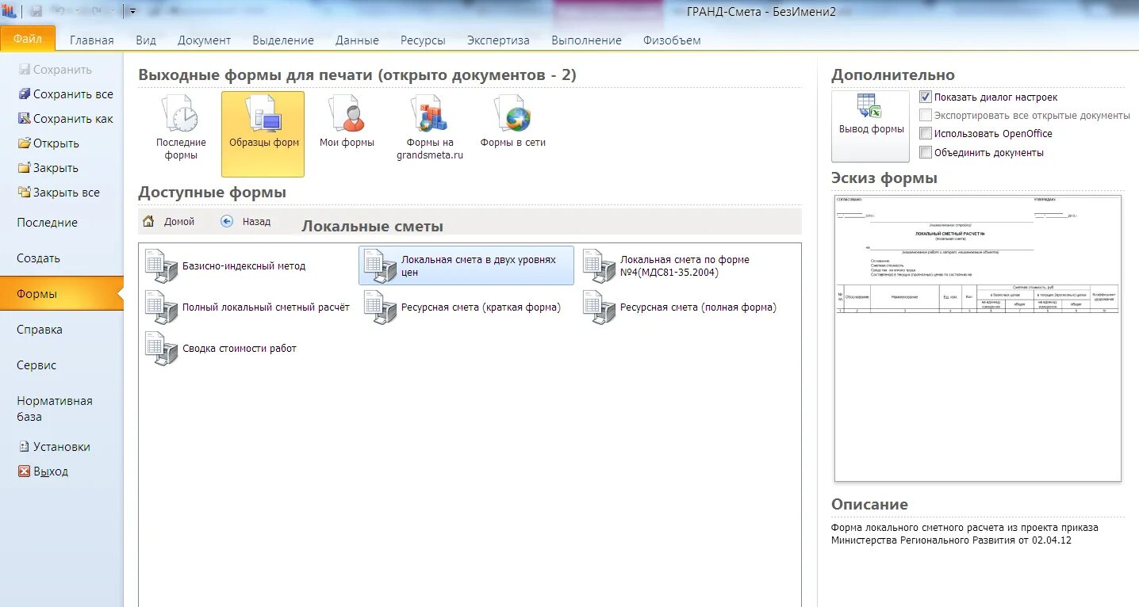Open the Документ ribbon tab
The height and width of the screenshot is (607, 1139).
[204, 40]
